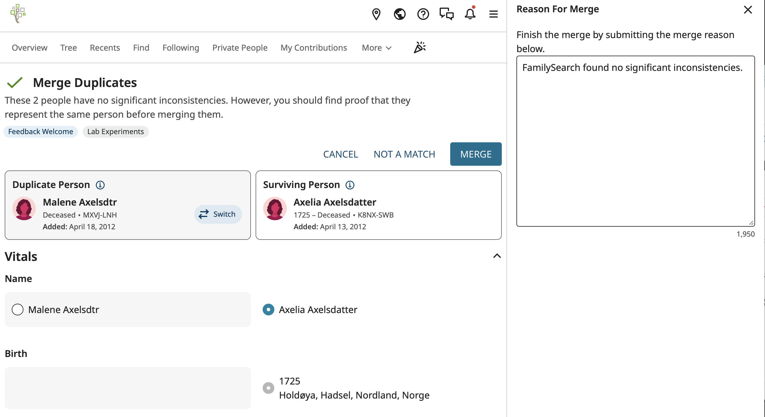Select the Axelia Axelsdatter name radio button
Viewport: 765px width, 417px height.
pyautogui.click(x=268, y=310)
